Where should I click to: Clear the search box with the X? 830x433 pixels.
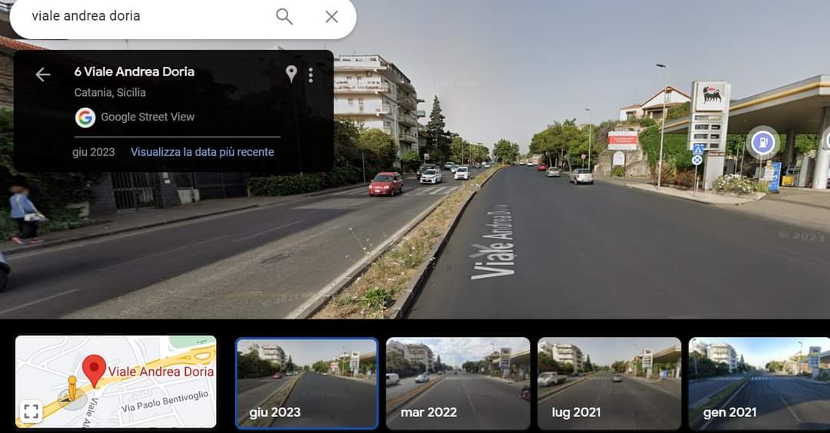pos(331,16)
